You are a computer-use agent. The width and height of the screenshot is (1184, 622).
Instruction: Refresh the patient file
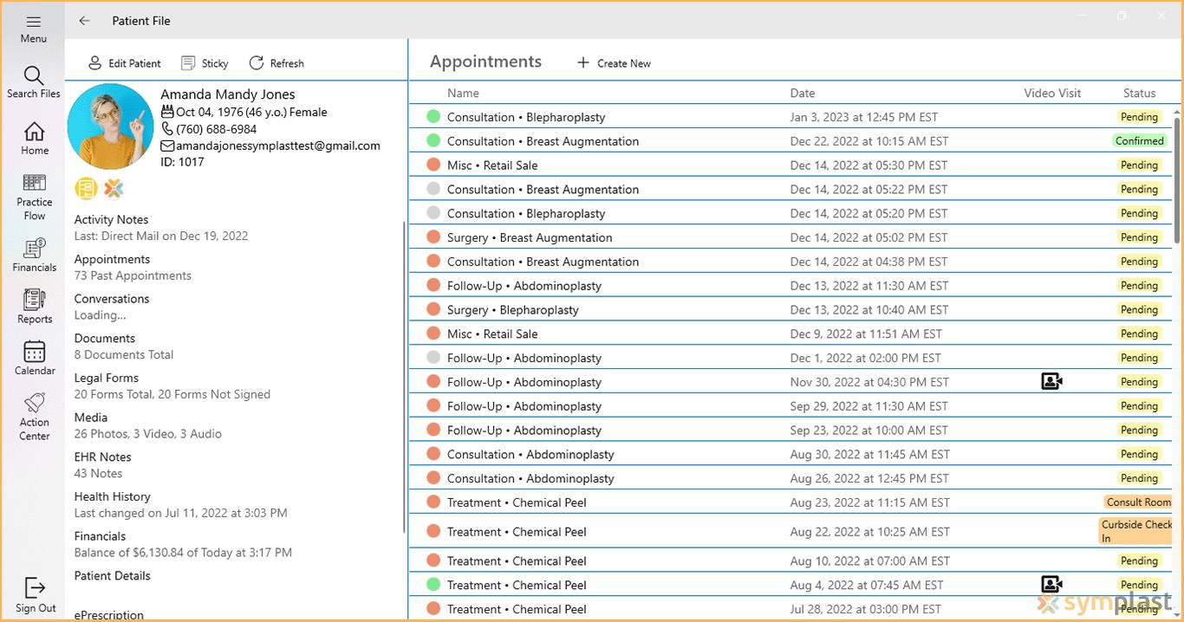point(276,62)
